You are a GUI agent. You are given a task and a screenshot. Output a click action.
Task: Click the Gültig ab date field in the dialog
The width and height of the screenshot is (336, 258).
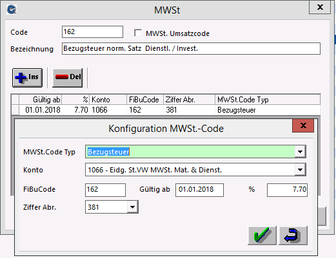199,190
